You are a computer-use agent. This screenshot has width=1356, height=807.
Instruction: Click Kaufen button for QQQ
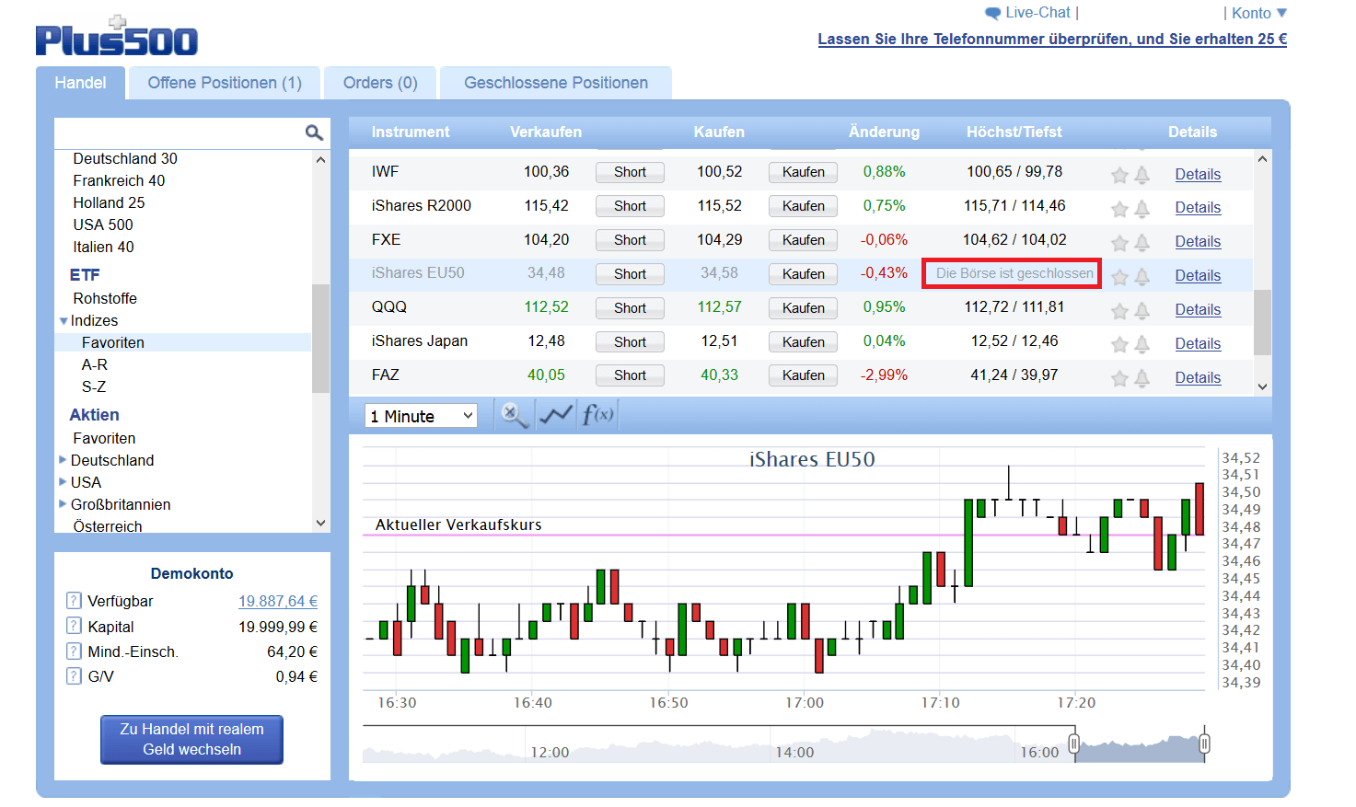pyautogui.click(x=803, y=308)
